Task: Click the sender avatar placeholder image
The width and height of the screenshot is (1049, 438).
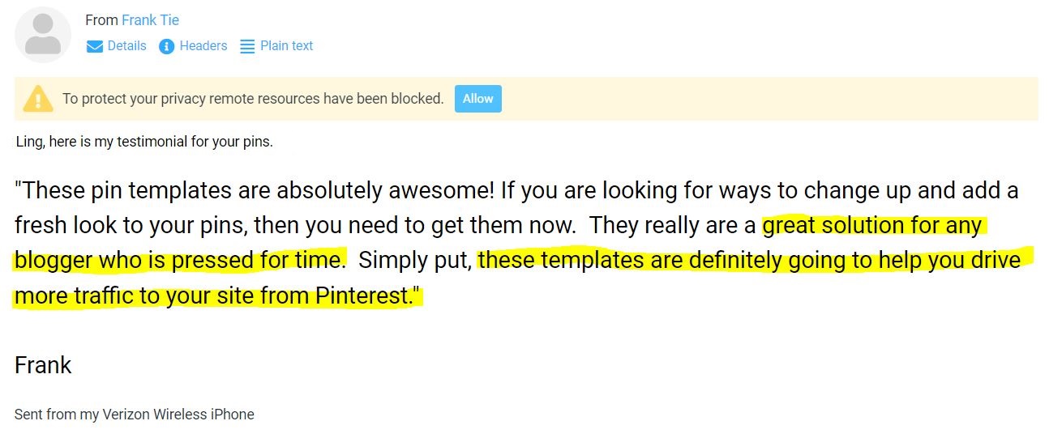Action: tap(43, 35)
